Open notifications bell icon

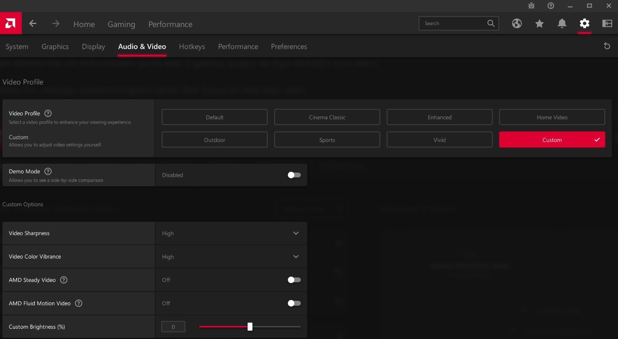pos(562,24)
